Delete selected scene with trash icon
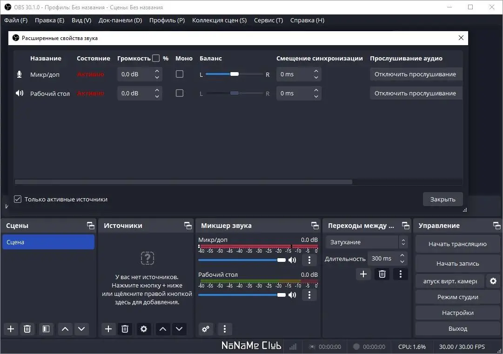The height and width of the screenshot is (354, 503). tap(27, 329)
